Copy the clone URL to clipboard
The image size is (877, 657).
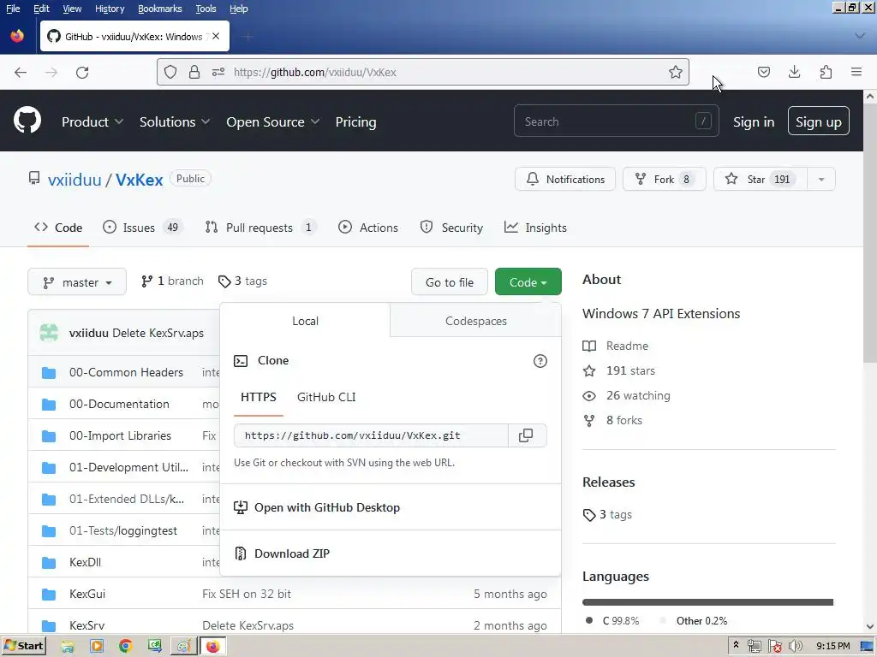tap(526, 435)
